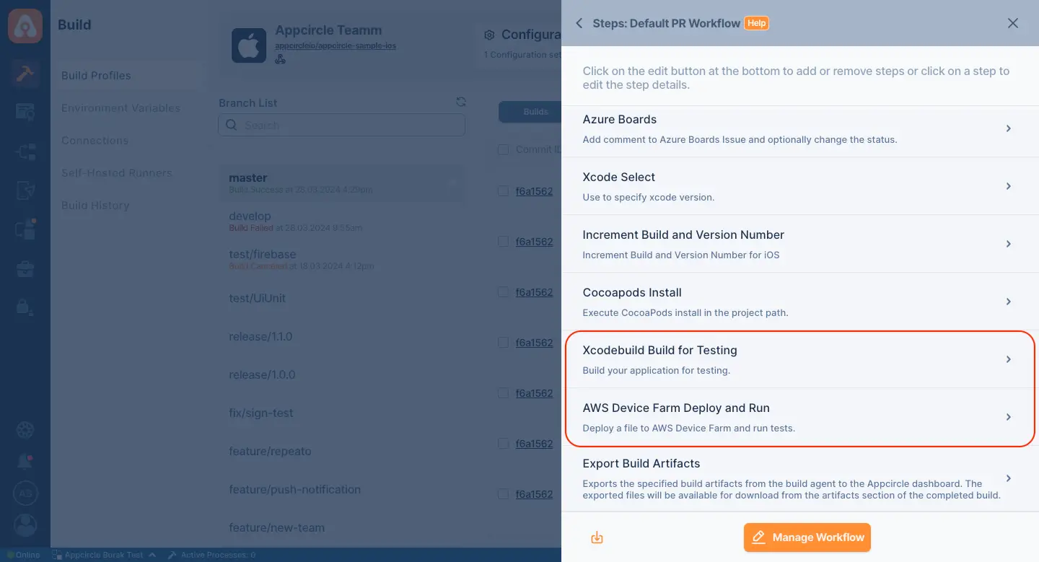
Task: Open Self-Hosted Runners in the Build menu
Action: tap(116, 173)
